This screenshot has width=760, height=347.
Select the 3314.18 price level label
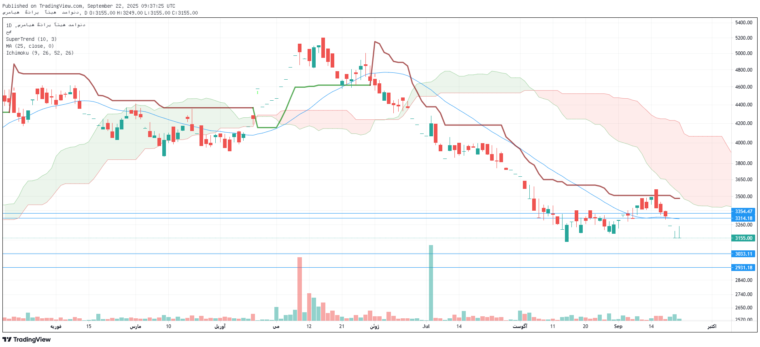pos(743,218)
